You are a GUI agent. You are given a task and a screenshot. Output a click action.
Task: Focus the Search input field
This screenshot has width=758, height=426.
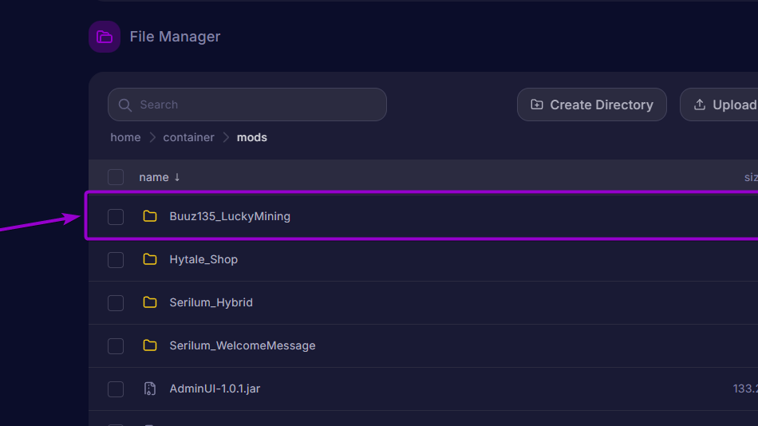[x=247, y=105]
